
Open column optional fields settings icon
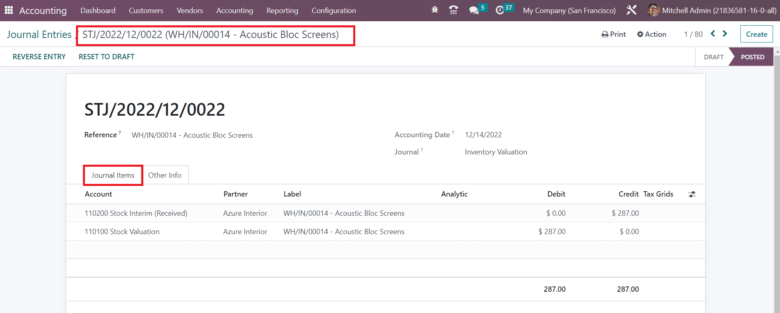tap(692, 195)
